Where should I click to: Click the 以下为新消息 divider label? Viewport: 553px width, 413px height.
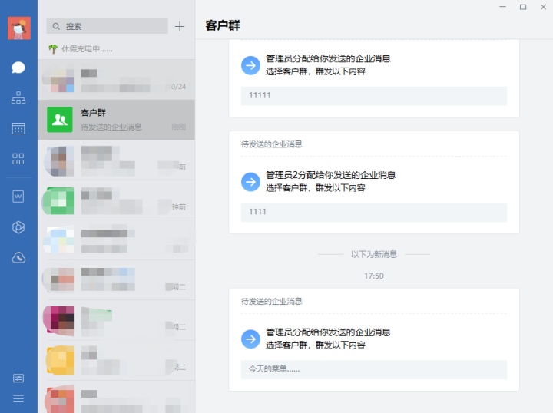coord(374,254)
